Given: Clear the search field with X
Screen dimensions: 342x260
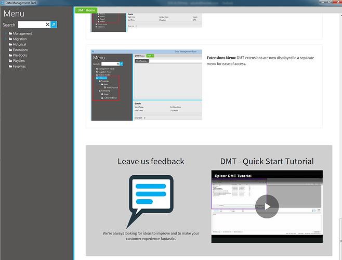Looking at the screenshot, I should click(x=47, y=24).
